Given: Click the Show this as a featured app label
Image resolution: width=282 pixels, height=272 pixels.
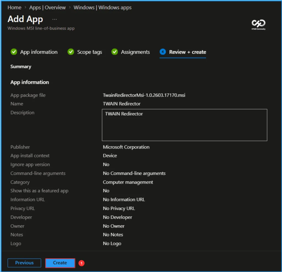Looking at the screenshot, I should [x=39, y=191].
